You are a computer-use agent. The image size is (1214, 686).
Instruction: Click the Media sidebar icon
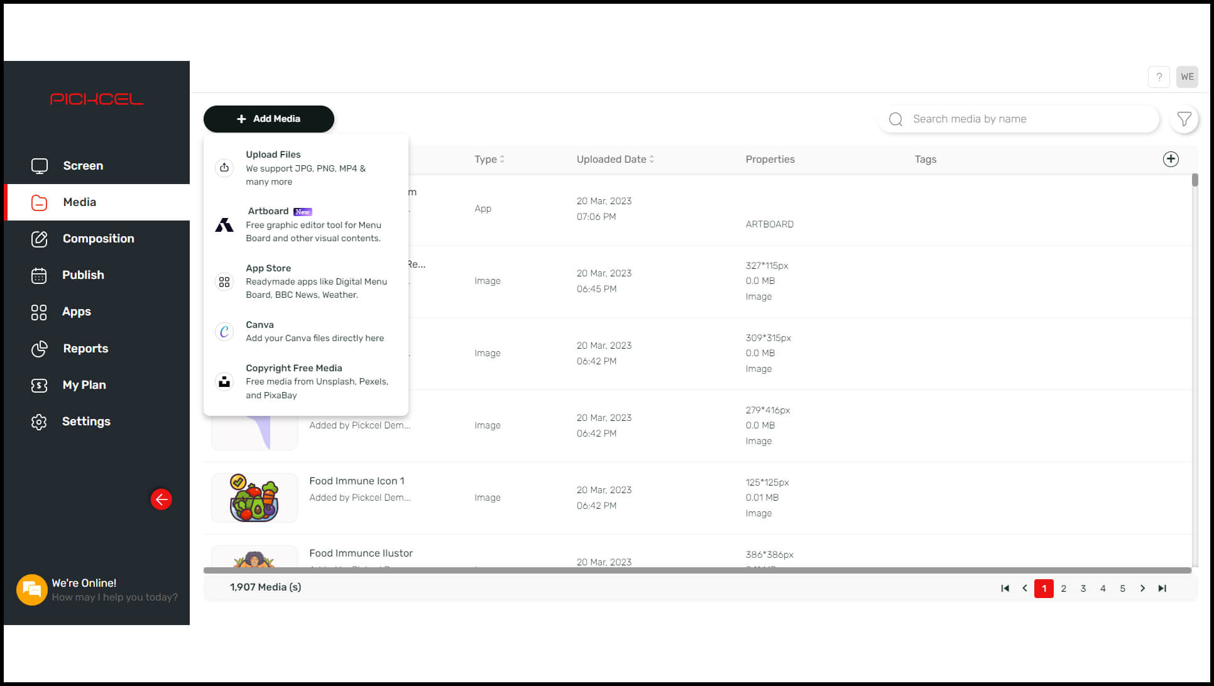point(39,202)
